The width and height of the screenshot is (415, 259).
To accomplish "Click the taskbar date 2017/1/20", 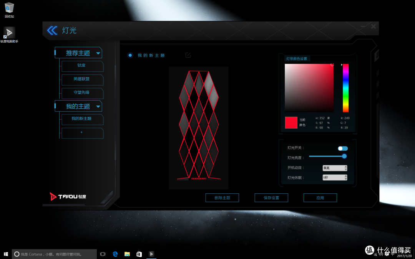I will (x=405, y=256).
